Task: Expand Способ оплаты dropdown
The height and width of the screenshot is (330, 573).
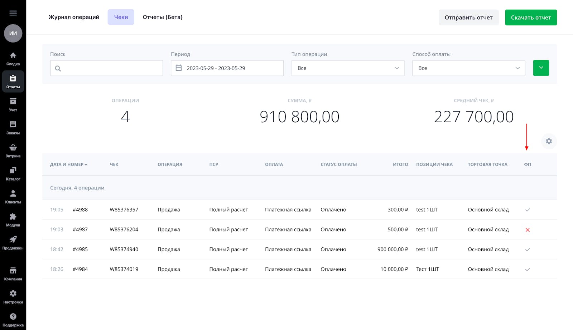Action: (x=468, y=68)
